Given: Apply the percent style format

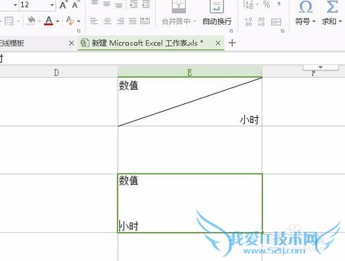Looking at the screenshot, I should (266, 4).
